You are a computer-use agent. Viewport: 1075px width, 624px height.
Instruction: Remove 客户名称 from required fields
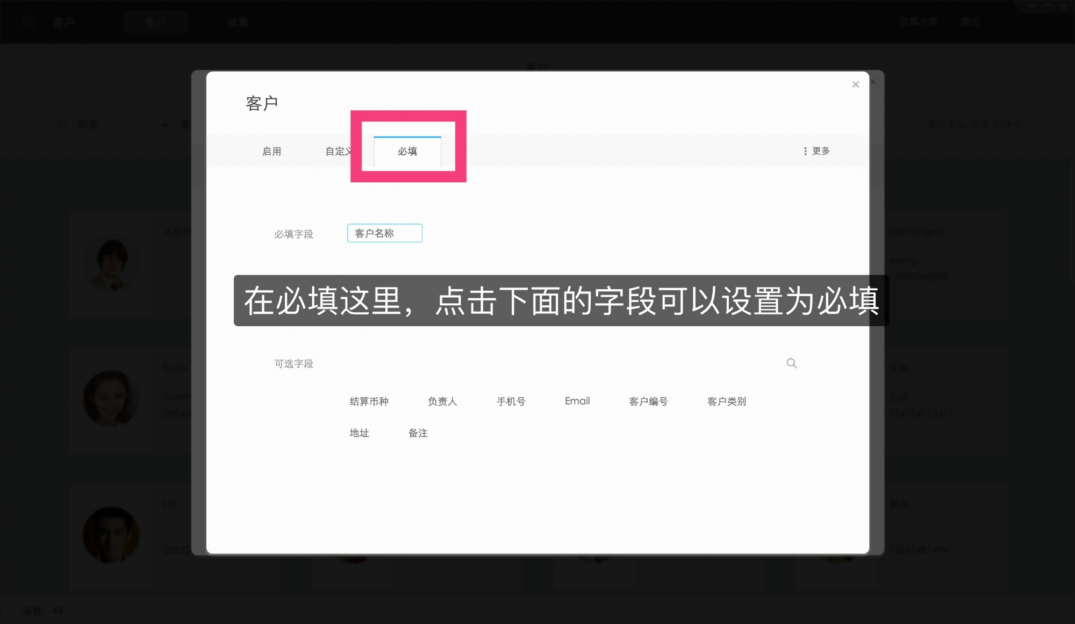pyautogui.click(x=384, y=233)
